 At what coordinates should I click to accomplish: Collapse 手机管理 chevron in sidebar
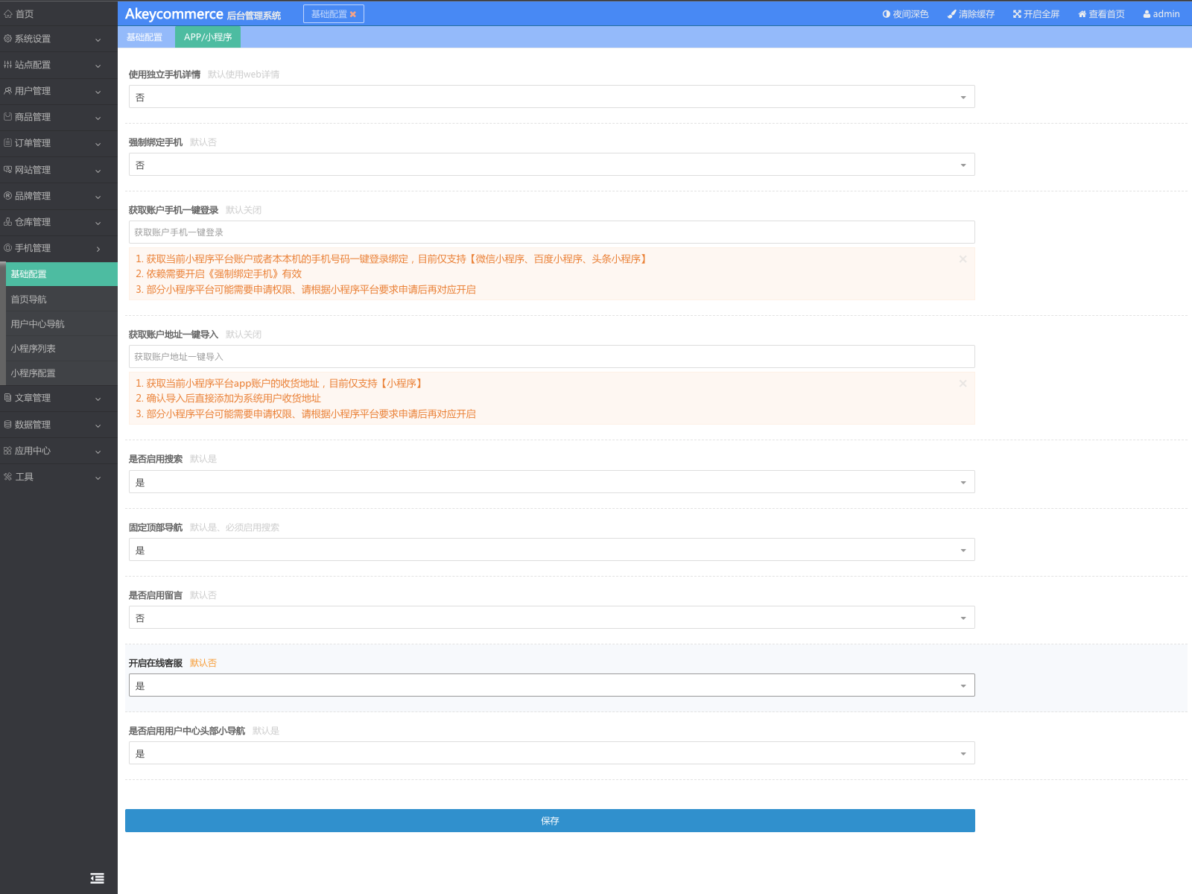pos(98,249)
